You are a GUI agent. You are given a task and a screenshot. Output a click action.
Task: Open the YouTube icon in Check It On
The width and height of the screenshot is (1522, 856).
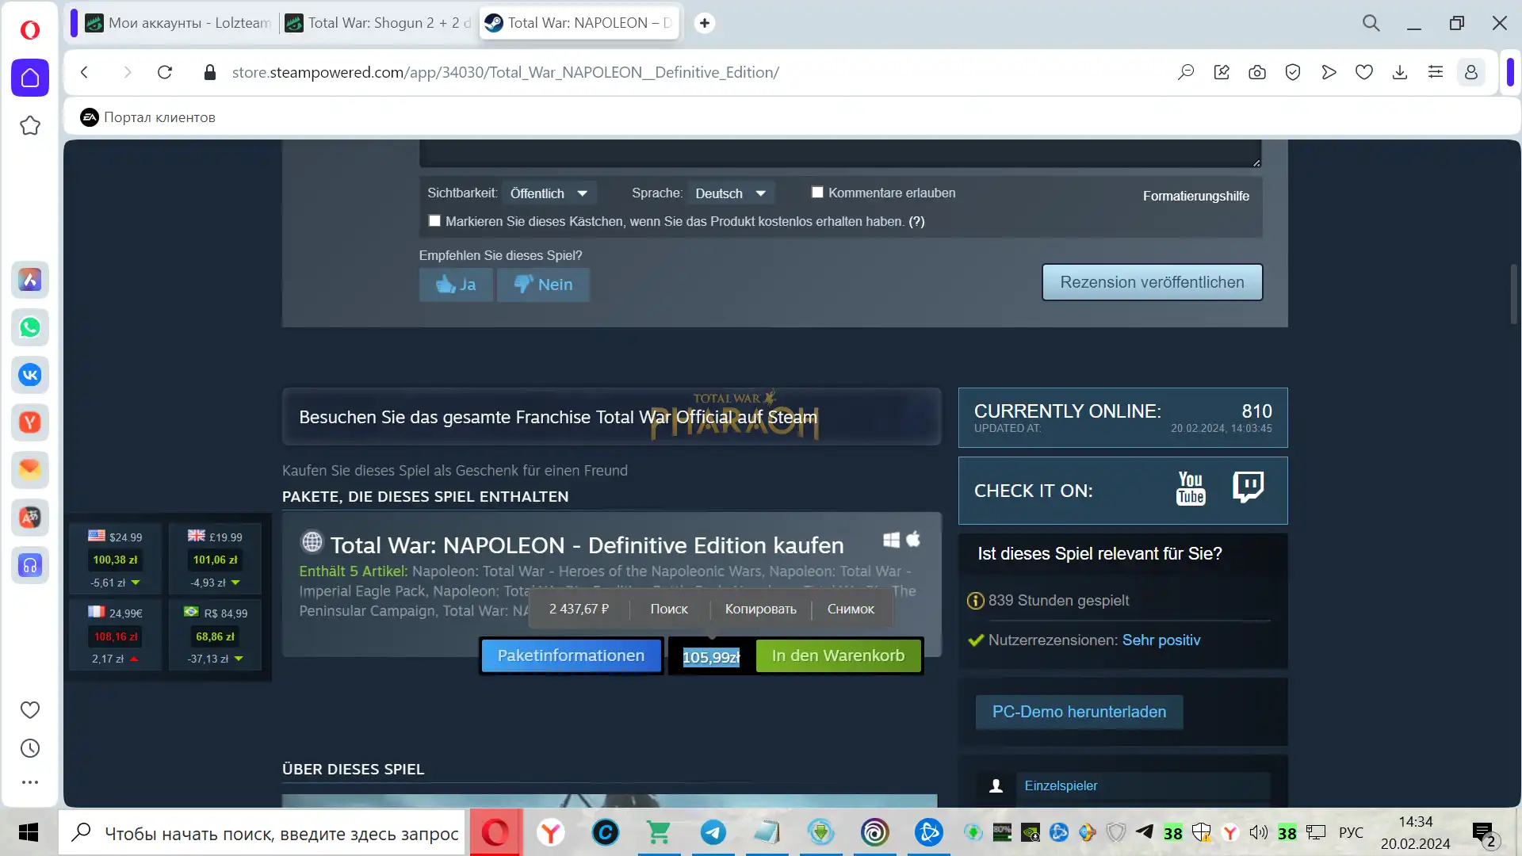(1190, 488)
